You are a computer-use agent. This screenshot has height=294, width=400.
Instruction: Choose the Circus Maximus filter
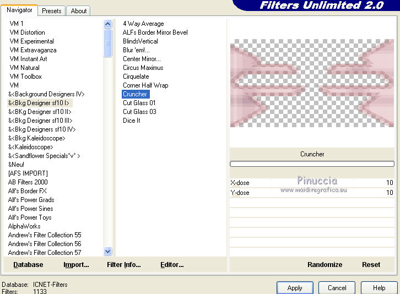coord(143,68)
